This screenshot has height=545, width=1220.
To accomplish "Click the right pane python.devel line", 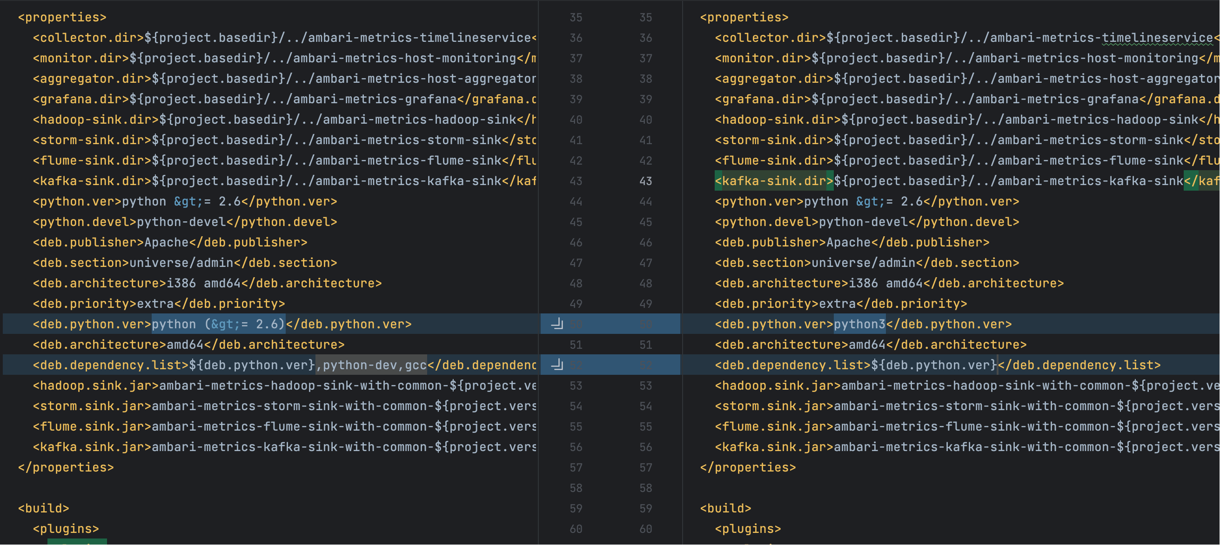I will click(867, 222).
